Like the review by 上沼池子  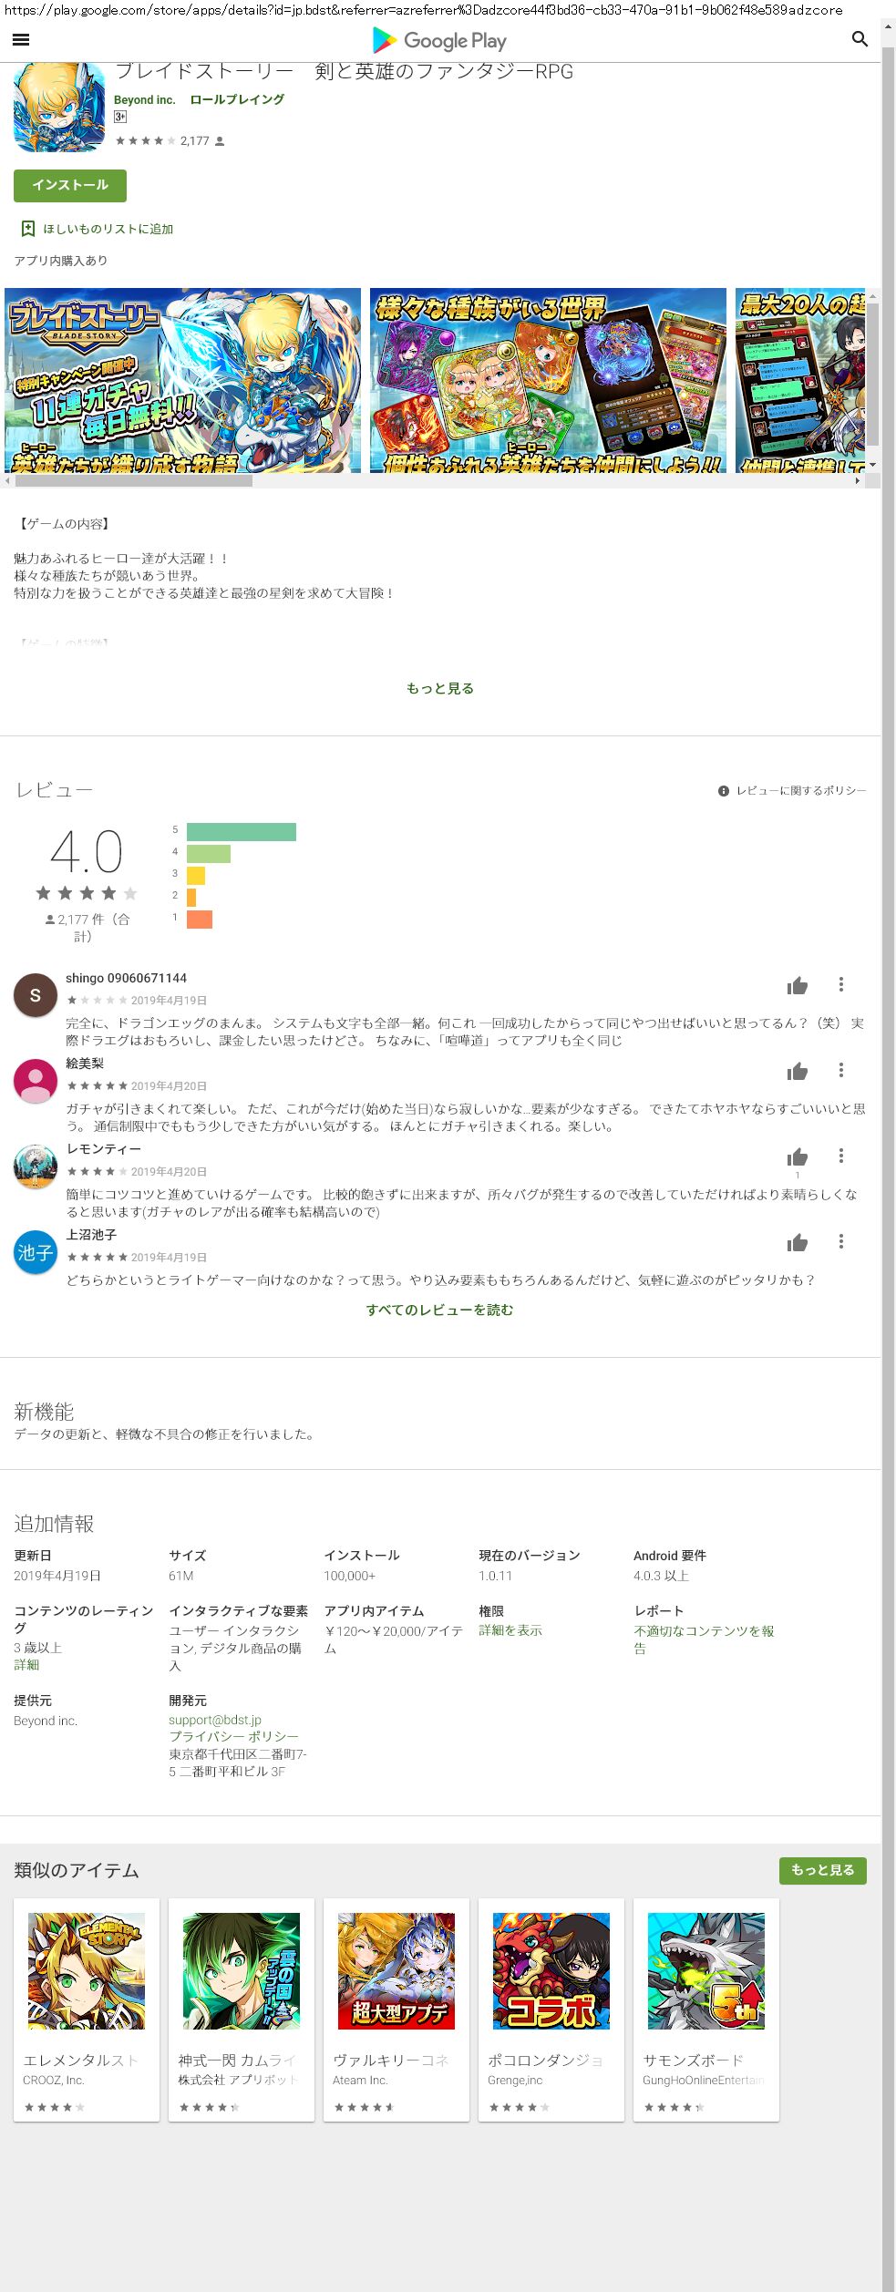click(x=798, y=1242)
